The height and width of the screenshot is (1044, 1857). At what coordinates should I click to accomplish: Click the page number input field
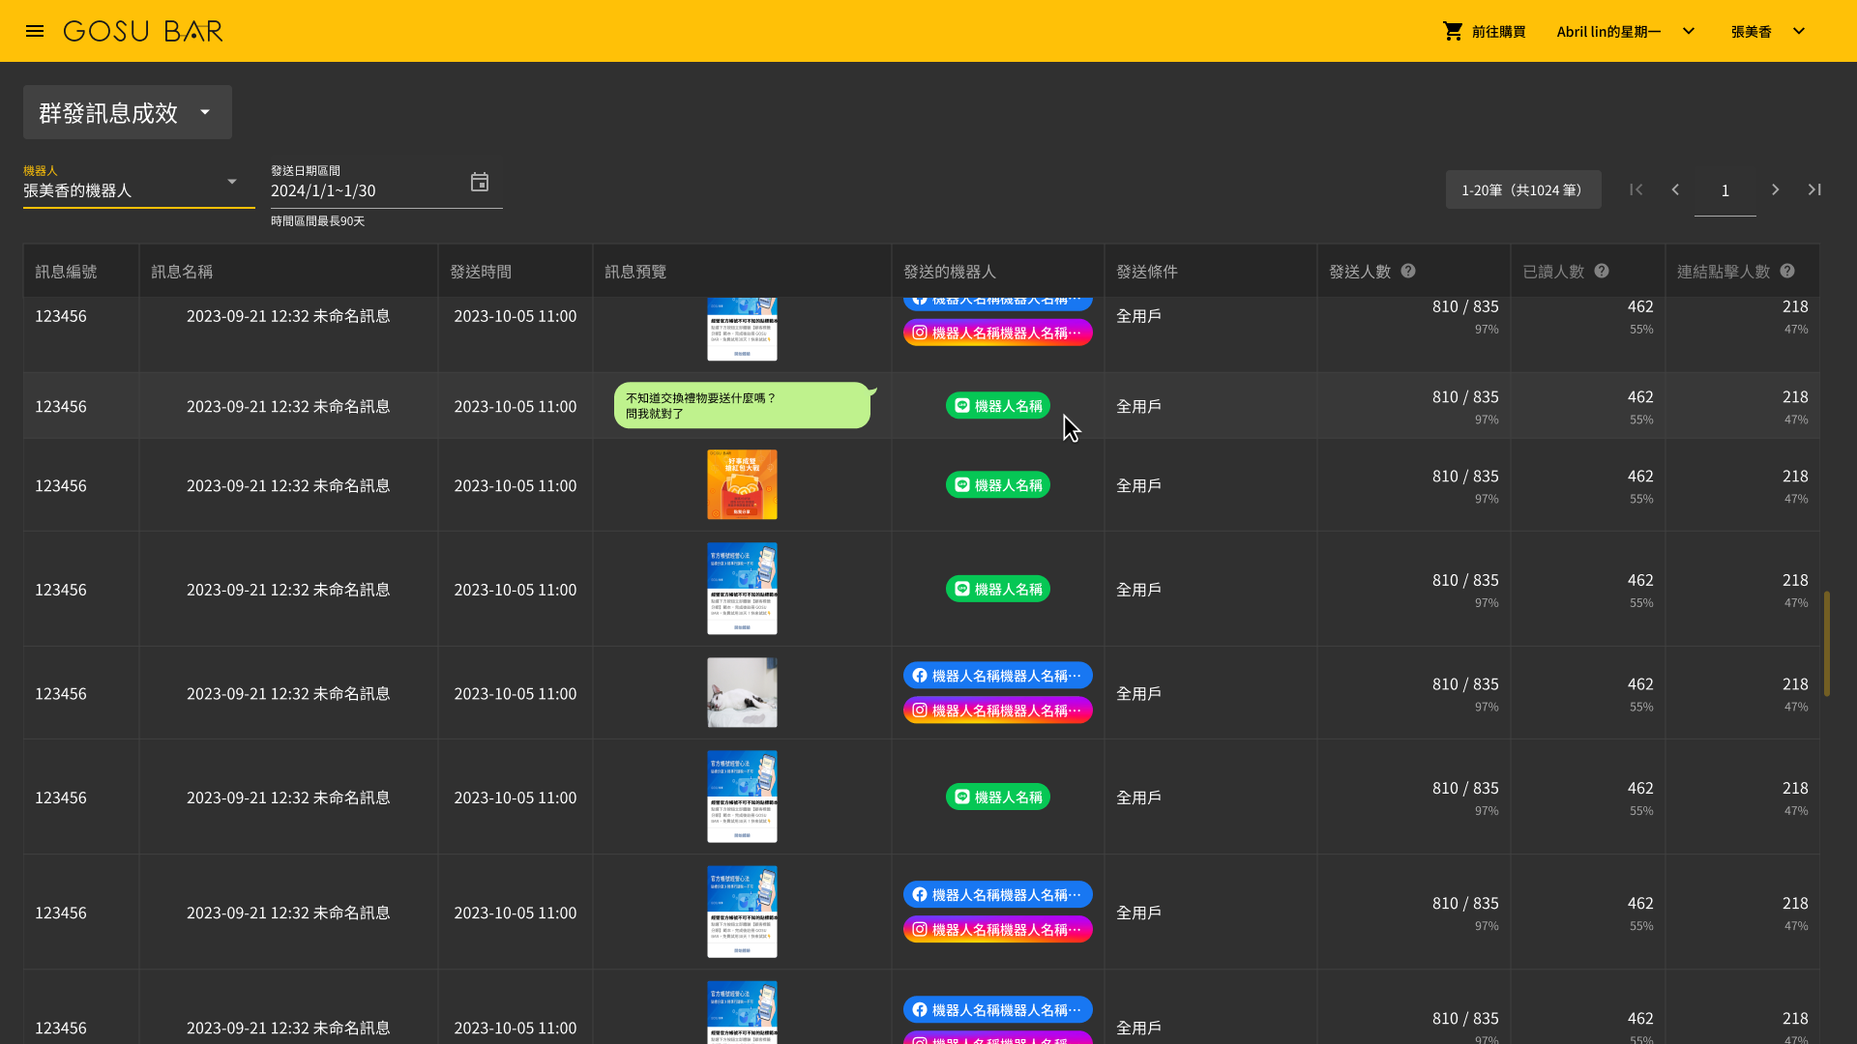pos(1725,190)
